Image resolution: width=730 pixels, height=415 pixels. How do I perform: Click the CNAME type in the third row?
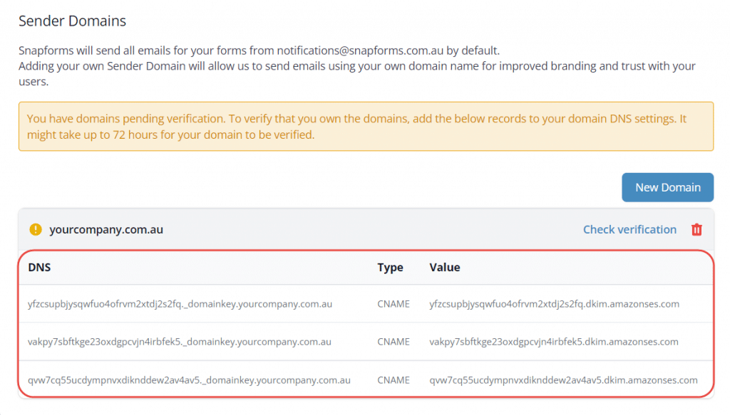(x=394, y=380)
